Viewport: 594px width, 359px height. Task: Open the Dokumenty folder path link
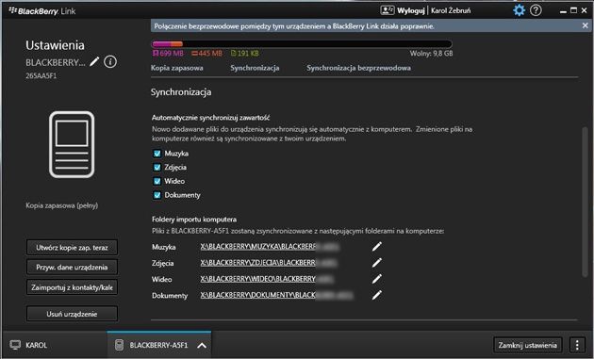(276, 295)
